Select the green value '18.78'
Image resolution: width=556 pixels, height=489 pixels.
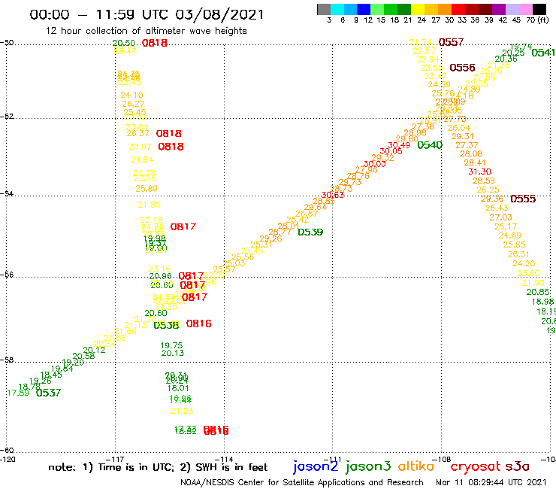(29, 387)
